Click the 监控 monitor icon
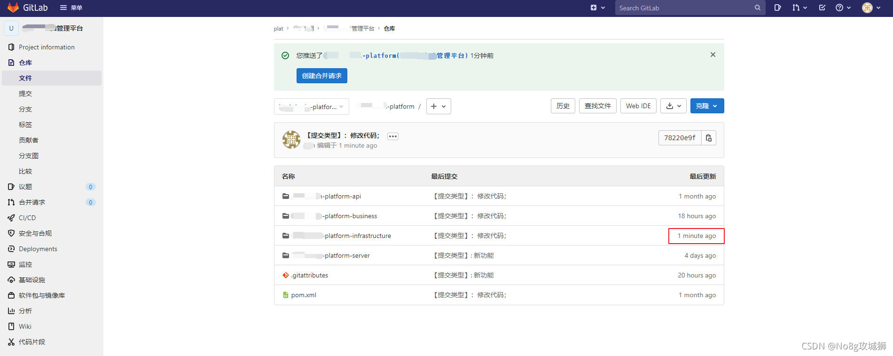 pos(11,264)
